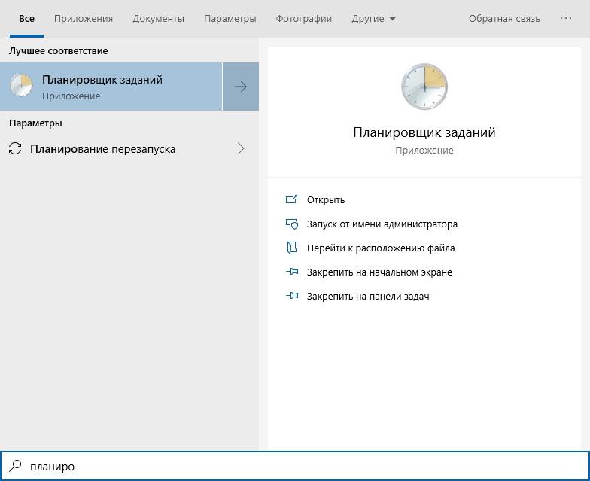The height and width of the screenshot is (481, 590).
Task: Click the Планировщик заданий title in preview pane
Action: [x=424, y=132]
